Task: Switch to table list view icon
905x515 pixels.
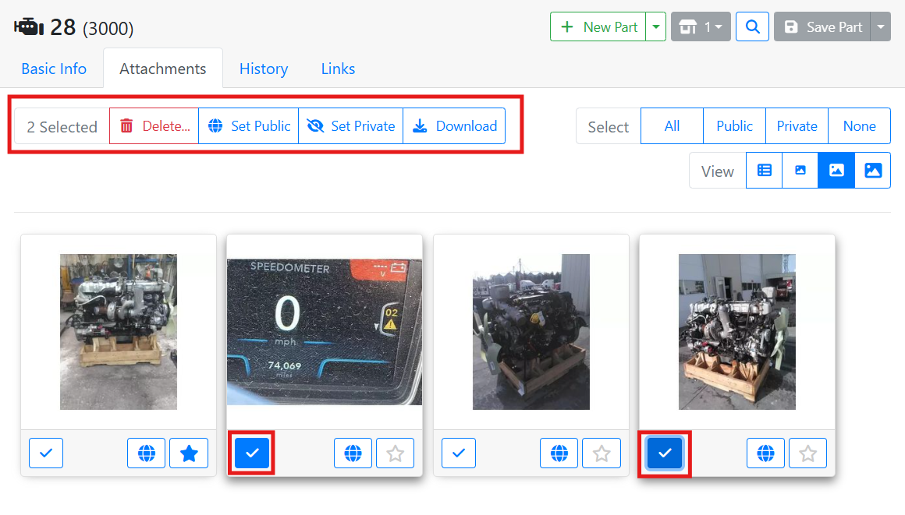Action: click(x=765, y=171)
